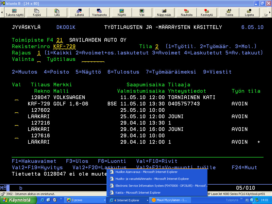Launch Internet Explorer from quick launch
The image size is (272, 204).
[42, 200]
